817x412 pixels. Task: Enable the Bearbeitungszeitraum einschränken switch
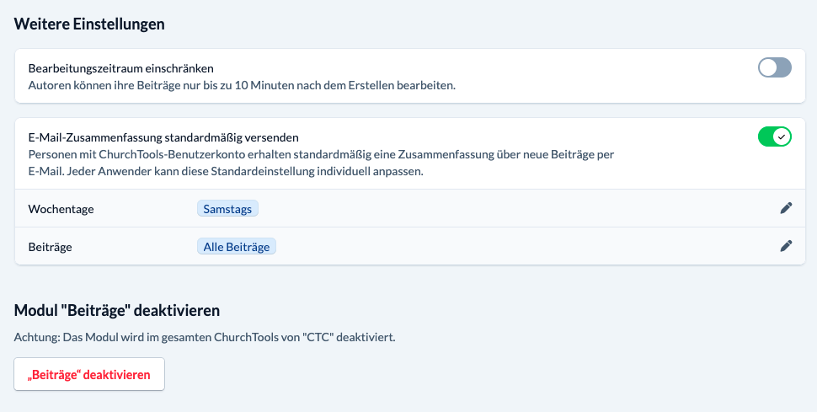(x=775, y=68)
